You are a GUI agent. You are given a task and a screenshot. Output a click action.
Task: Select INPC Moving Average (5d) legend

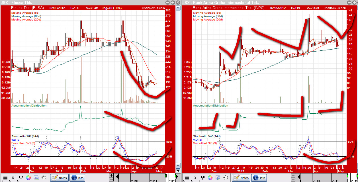point(207,13)
